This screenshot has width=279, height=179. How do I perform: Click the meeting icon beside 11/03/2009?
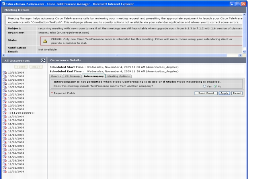[x=5, y=109]
